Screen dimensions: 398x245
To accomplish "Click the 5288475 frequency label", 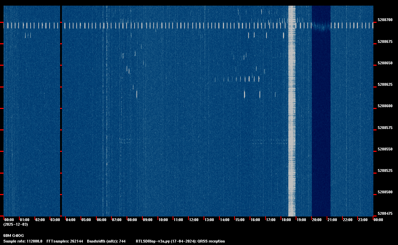I will (x=385, y=213).
